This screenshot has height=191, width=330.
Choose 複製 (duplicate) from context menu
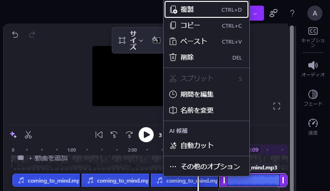(x=206, y=10)
